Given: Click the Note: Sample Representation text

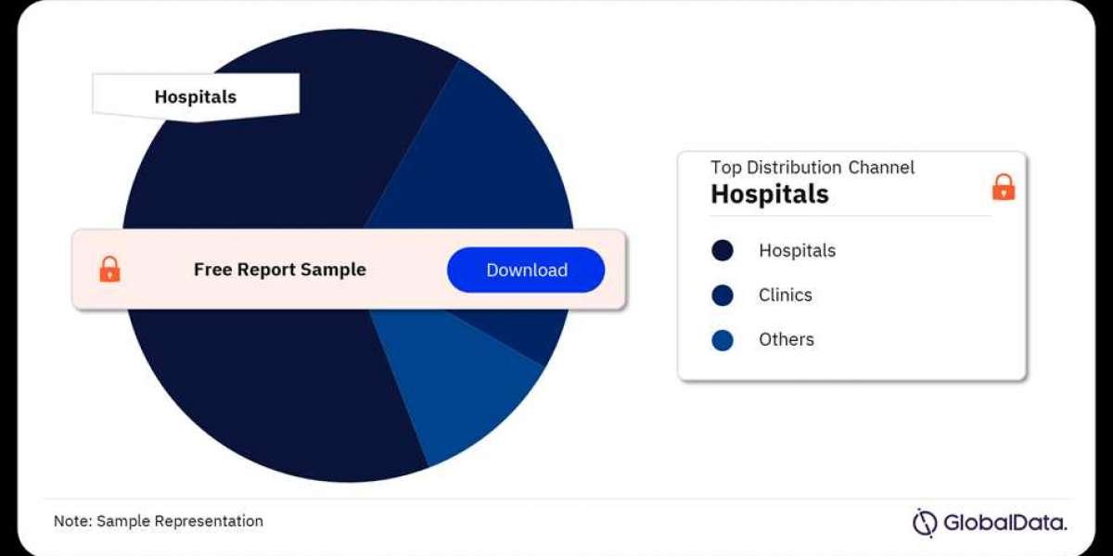Looking at the screenshot, I should click(x=159, y=521).
